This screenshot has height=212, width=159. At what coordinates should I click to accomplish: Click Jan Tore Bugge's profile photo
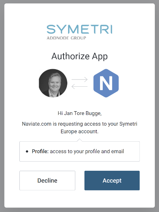[53, 83]
